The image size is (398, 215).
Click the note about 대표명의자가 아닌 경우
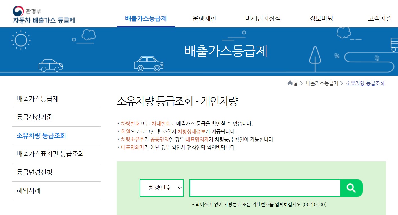(176, 147)
